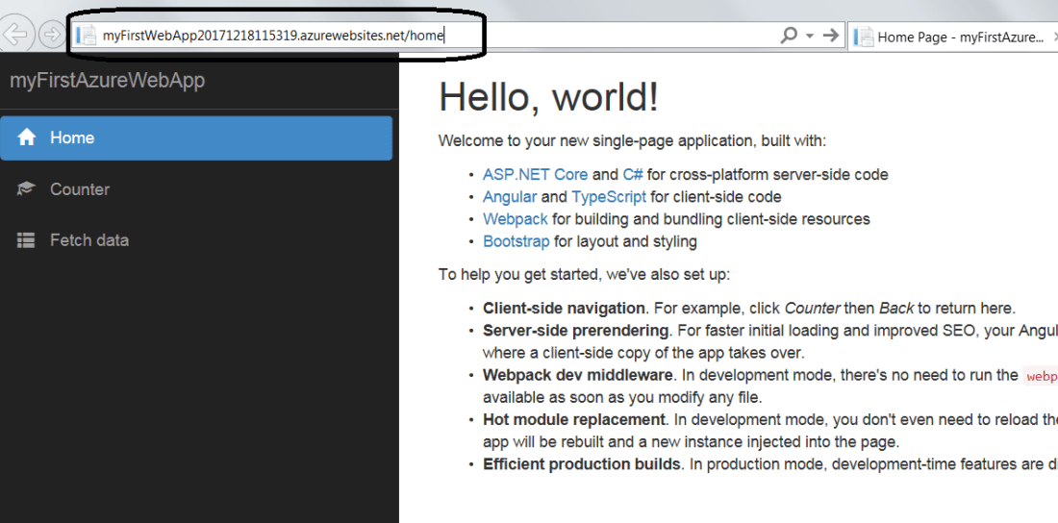Switch to the Home Page browser tab
This screenshot has height=523, width=1058.
(959, 37)
